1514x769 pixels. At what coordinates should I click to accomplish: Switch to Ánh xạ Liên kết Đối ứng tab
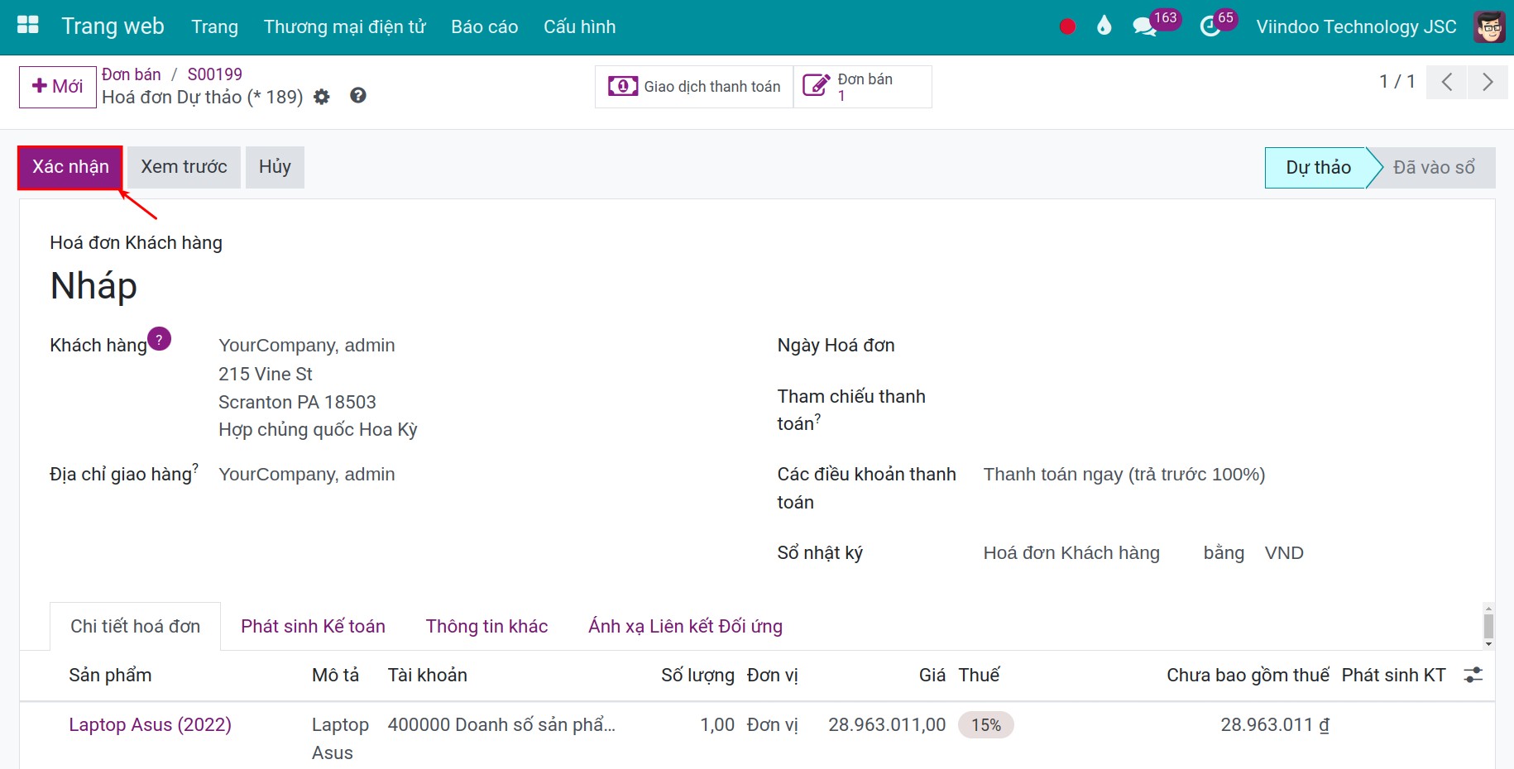click(685, 627)
